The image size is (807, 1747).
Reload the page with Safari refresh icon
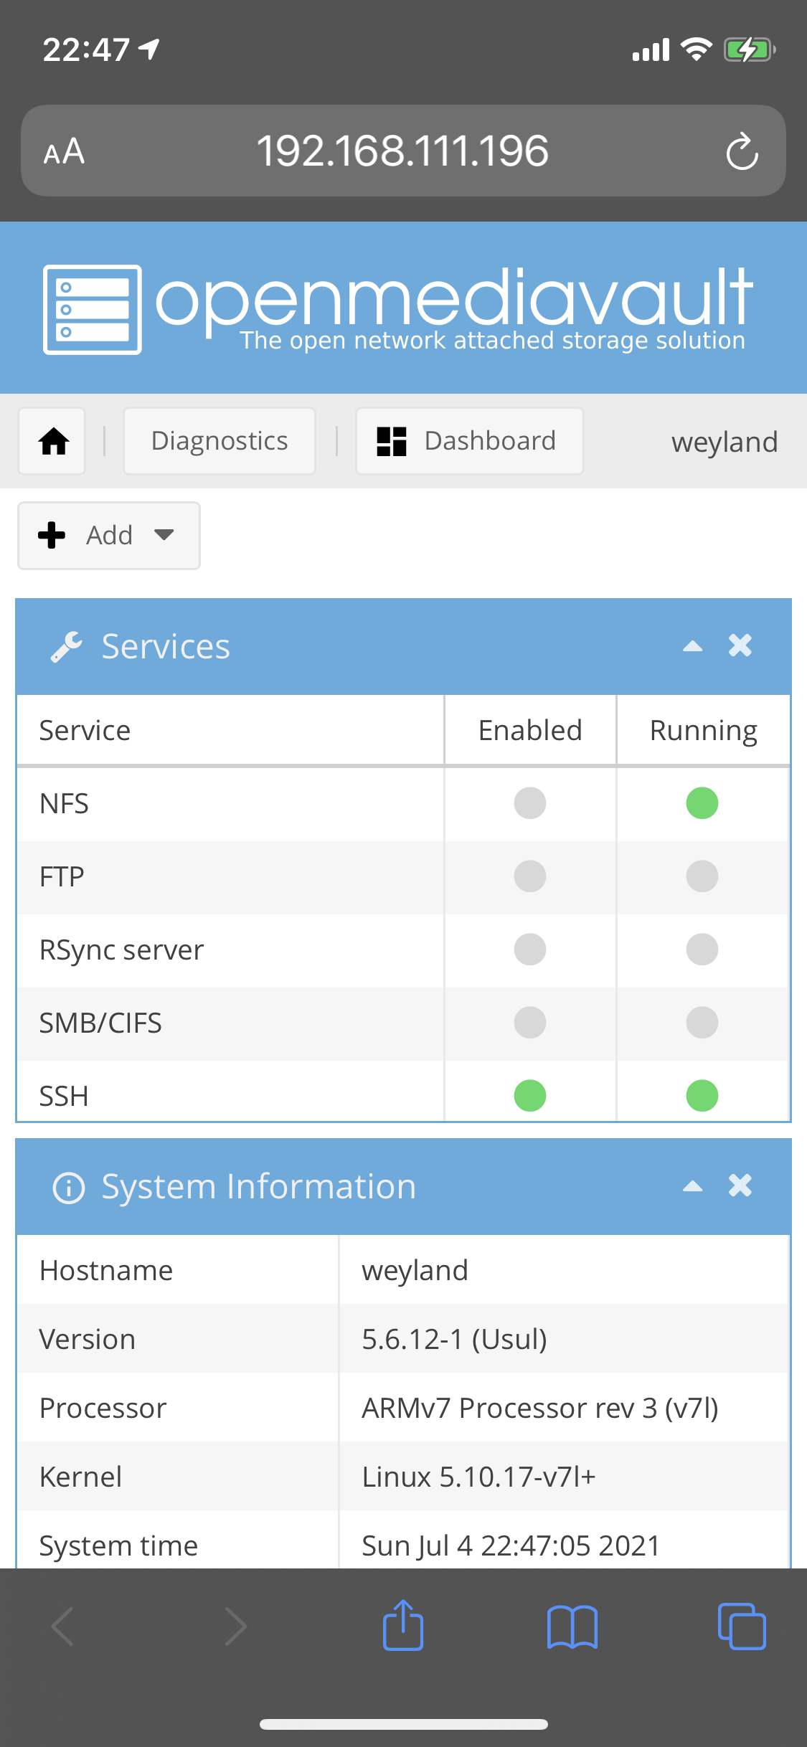742,151
